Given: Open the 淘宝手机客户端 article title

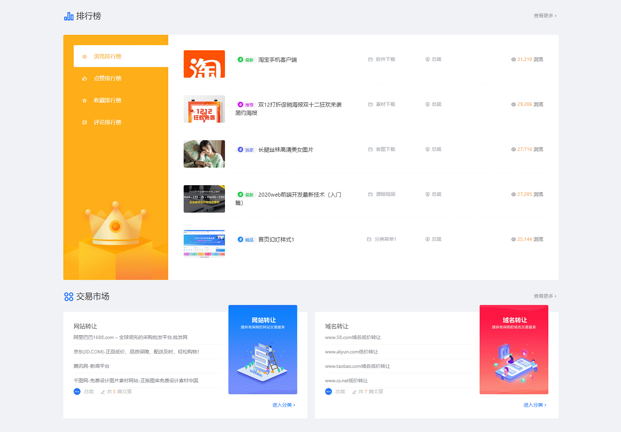Looking at the screenshot, I should (x=278, y=60).
